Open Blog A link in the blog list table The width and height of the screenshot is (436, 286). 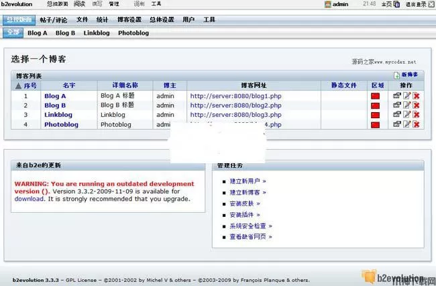[x=55, y=96]
